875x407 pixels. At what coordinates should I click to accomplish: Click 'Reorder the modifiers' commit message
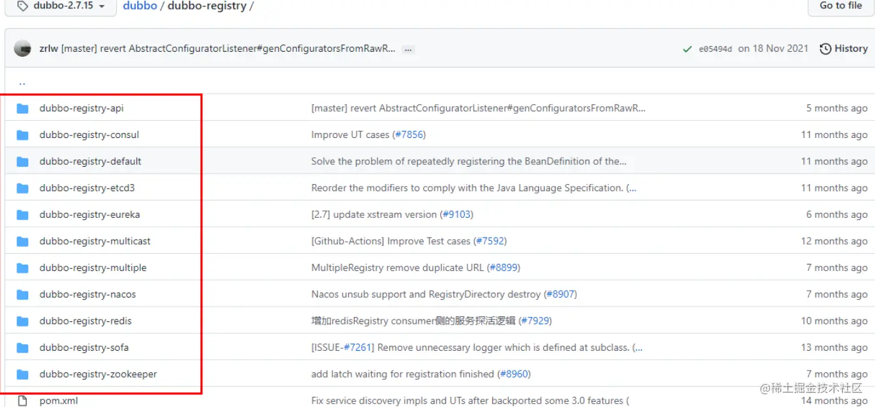(x=474, y=188)
